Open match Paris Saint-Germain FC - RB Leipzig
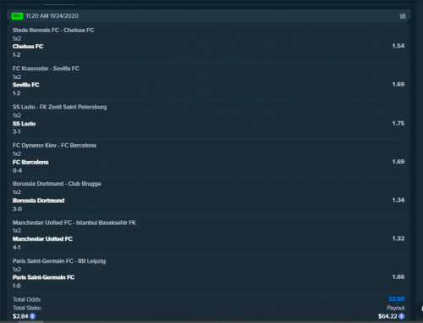Viewport: 423px width, 323px height. point(59,261)
